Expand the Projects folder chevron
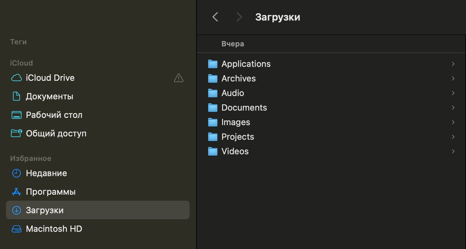 click(x=453, y=137)
